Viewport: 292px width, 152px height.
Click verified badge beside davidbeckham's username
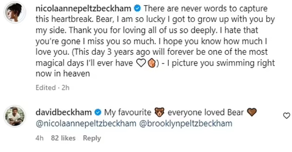(x=98, y=113)
